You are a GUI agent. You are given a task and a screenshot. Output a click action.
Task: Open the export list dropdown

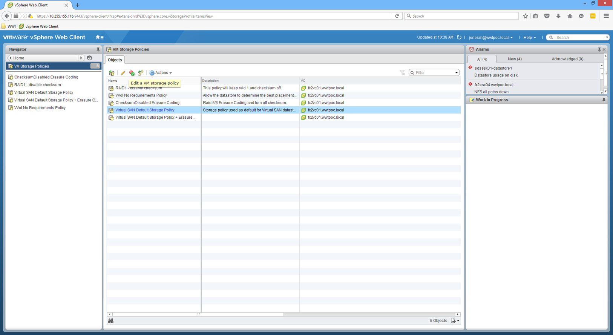point(455,321)
